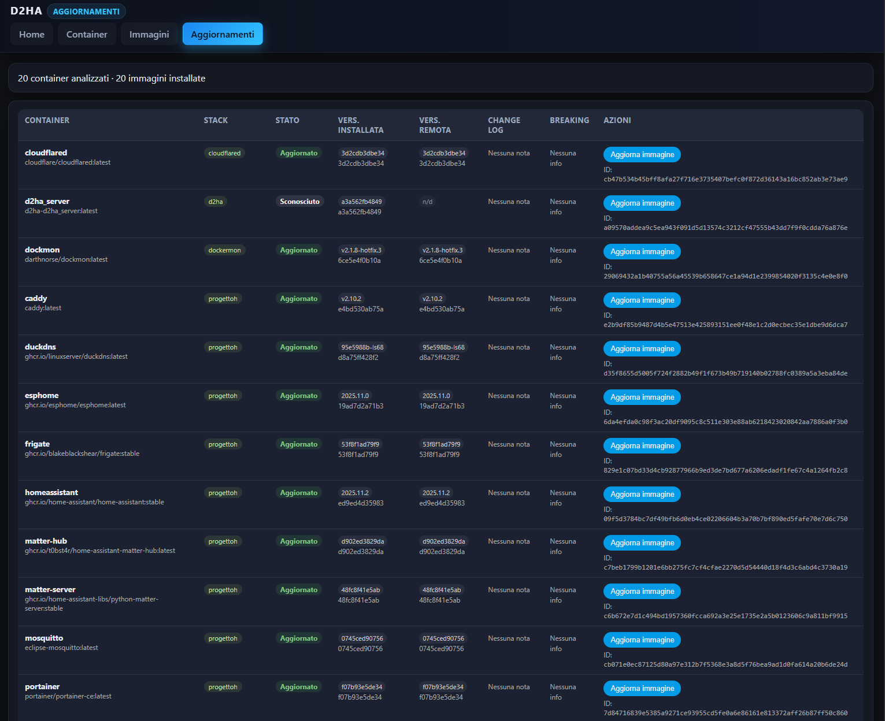Click the CONTAINER column header
885x721 pixels.
point(47,120)
